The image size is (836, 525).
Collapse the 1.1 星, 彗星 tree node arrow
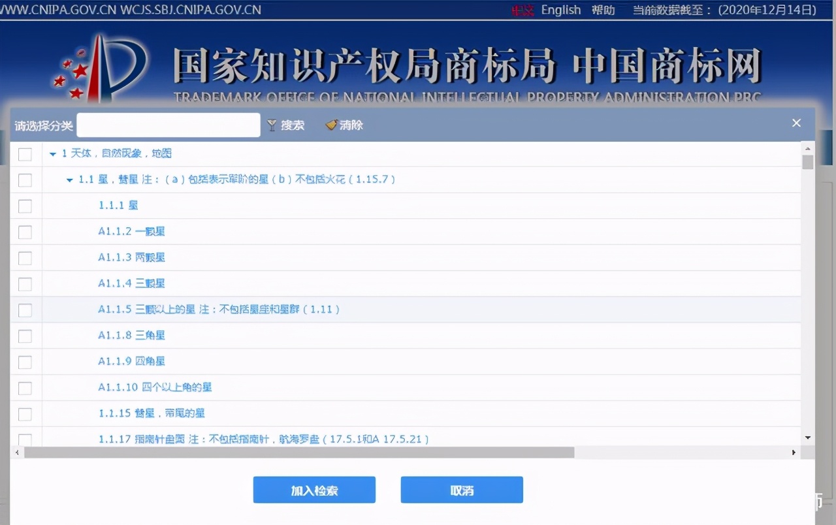tap(69, 180)
